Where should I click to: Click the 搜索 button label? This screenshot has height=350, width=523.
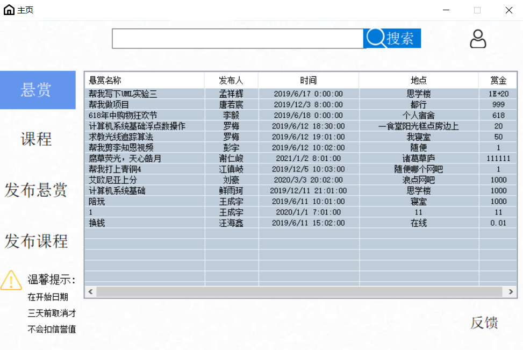tap(400, 38)
